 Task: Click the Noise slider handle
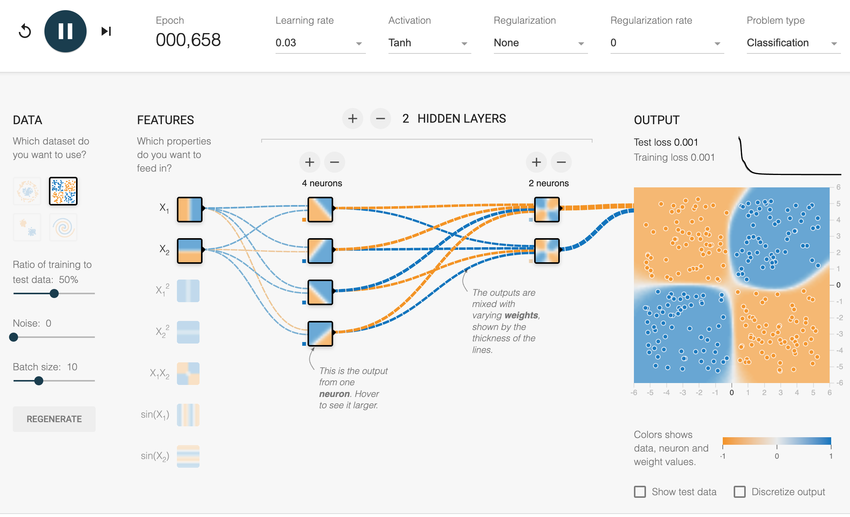point(14,337)
